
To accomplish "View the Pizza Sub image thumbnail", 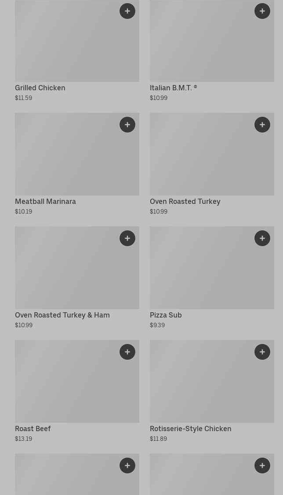I will pos(212,268).
